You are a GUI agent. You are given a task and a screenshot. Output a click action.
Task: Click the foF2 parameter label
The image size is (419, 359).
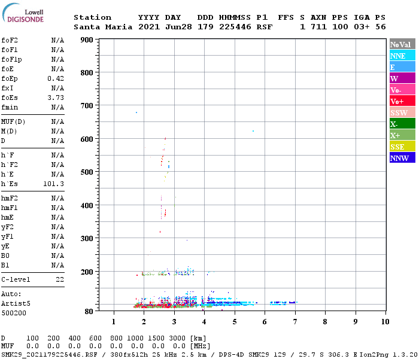tap(10, 40)
